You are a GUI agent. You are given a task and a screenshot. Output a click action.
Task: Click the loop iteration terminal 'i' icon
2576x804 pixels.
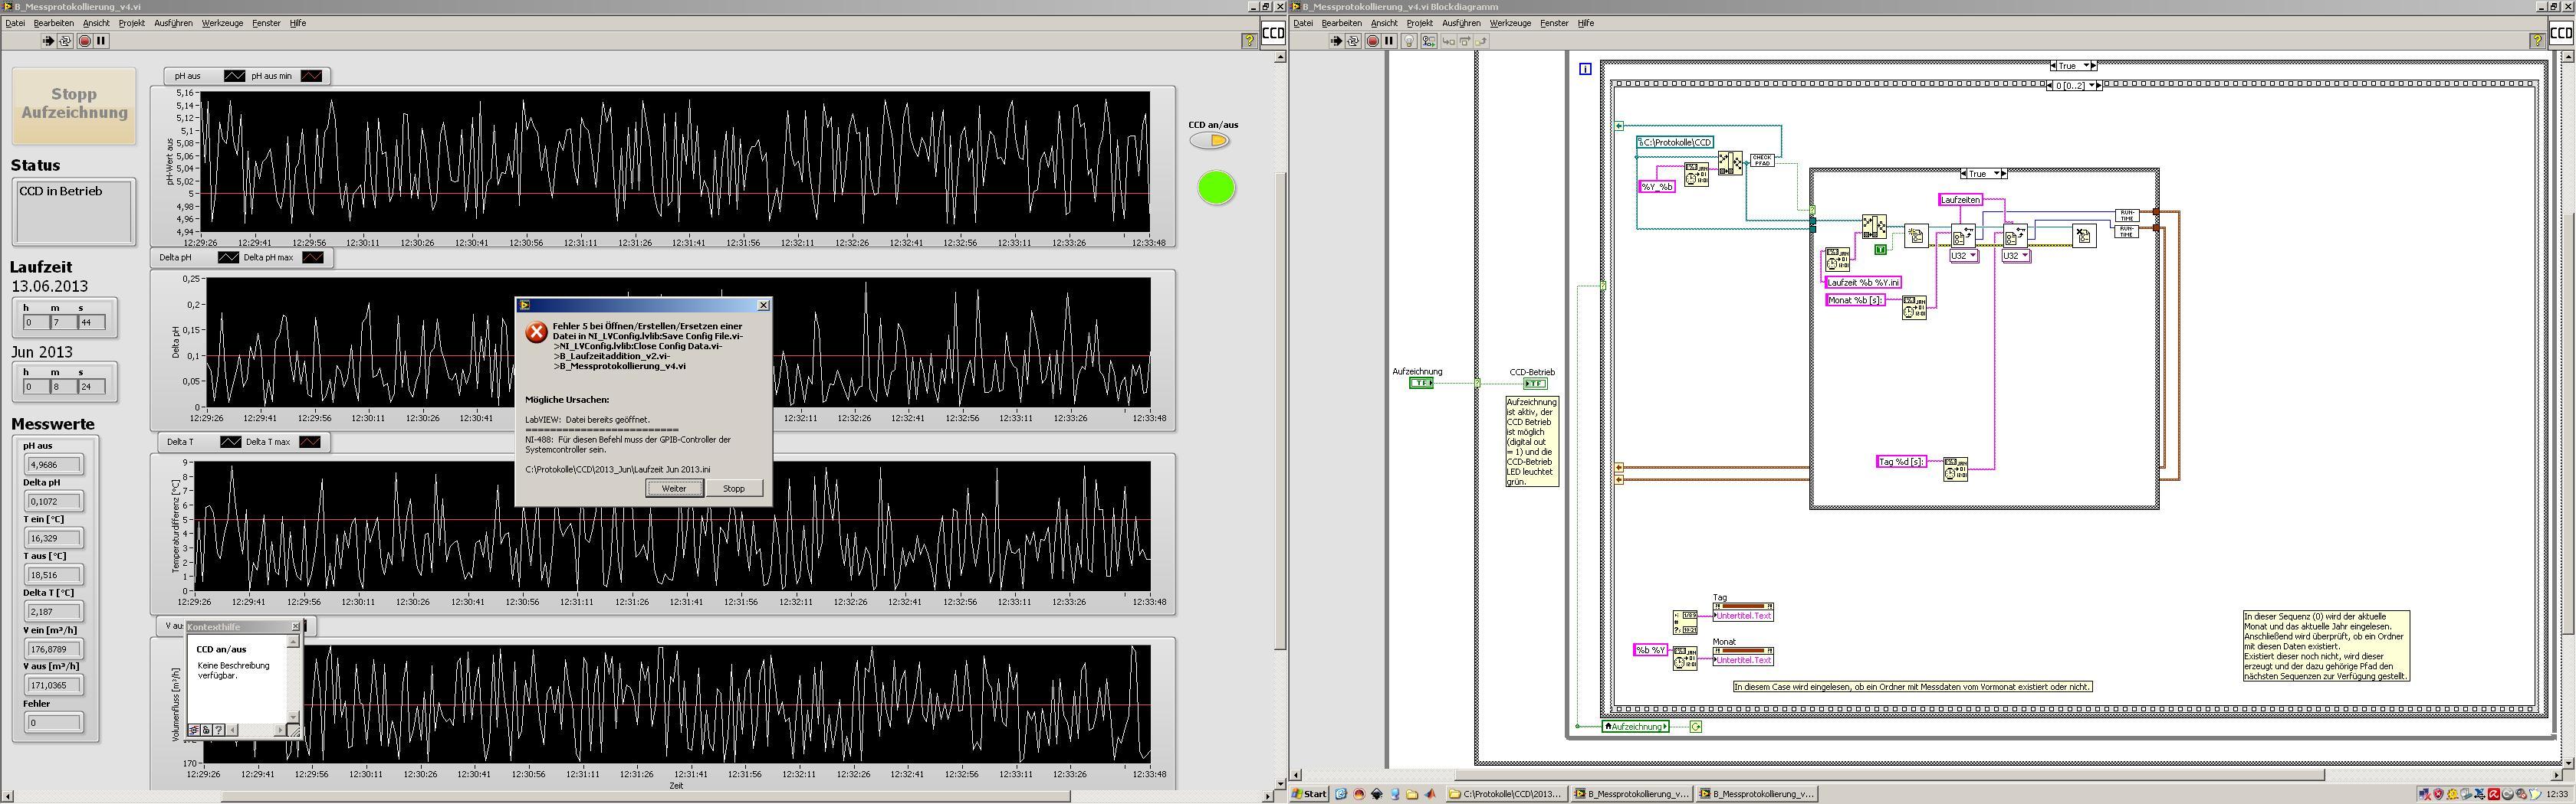(x=1585, y=69)
